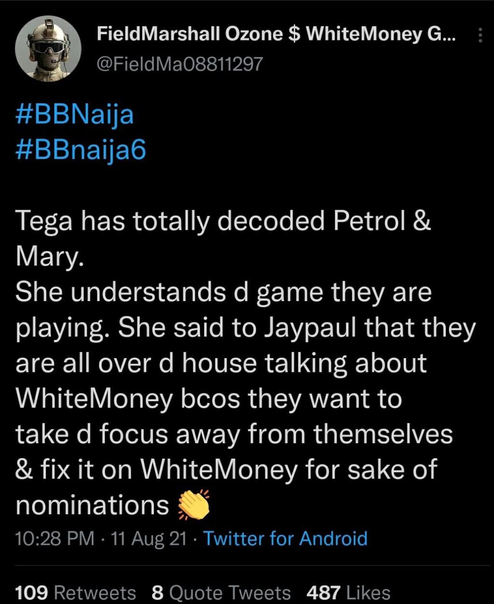This screenshot has height=604, width=494.
Task: View the 8 Quote Tweets
Action: pyautogui.click(x=221, y=592)
